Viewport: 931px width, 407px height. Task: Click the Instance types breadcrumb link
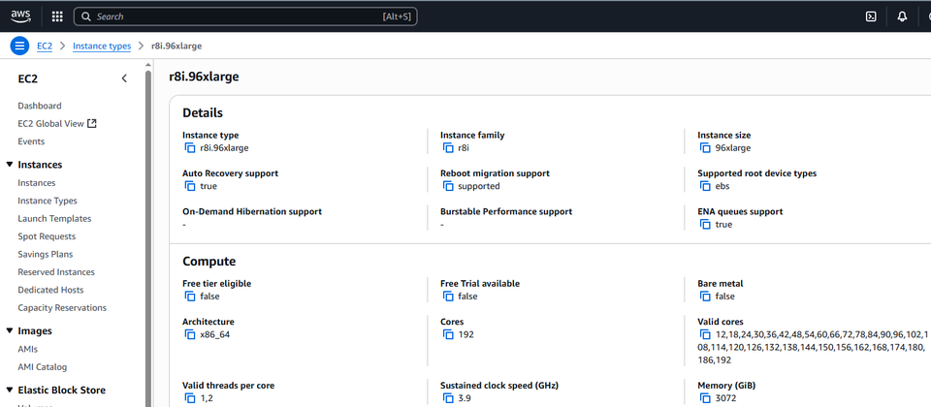click(x=102, y=46)
